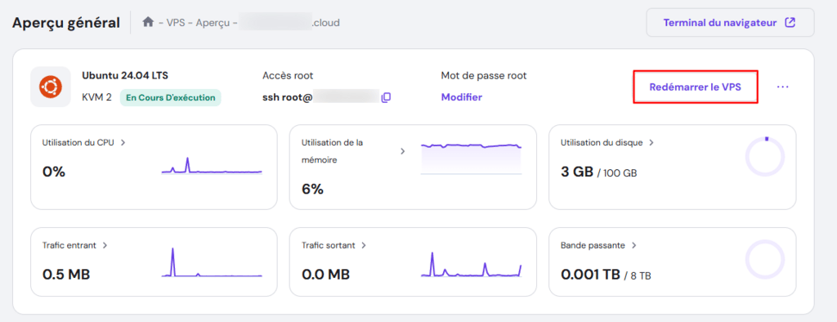Click the 0% CPU value
837x322 pixels.
(x=53, y=172)
